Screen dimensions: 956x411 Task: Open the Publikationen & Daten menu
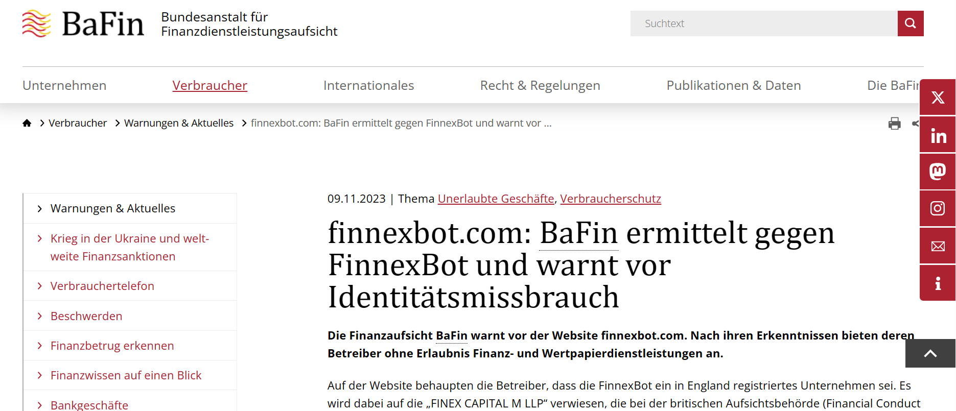(x=734, y=85)
